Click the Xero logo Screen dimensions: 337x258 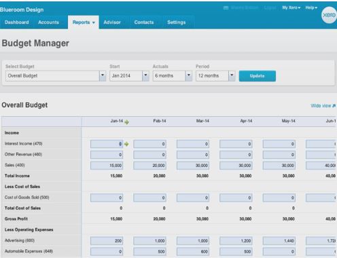[330, 15]
